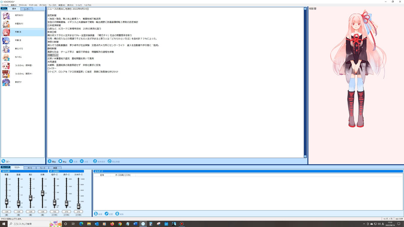This screenshot has height=227, width=404.
Task: Click the 長ポーズ slider handle
Action: click(x=66, y=203)
